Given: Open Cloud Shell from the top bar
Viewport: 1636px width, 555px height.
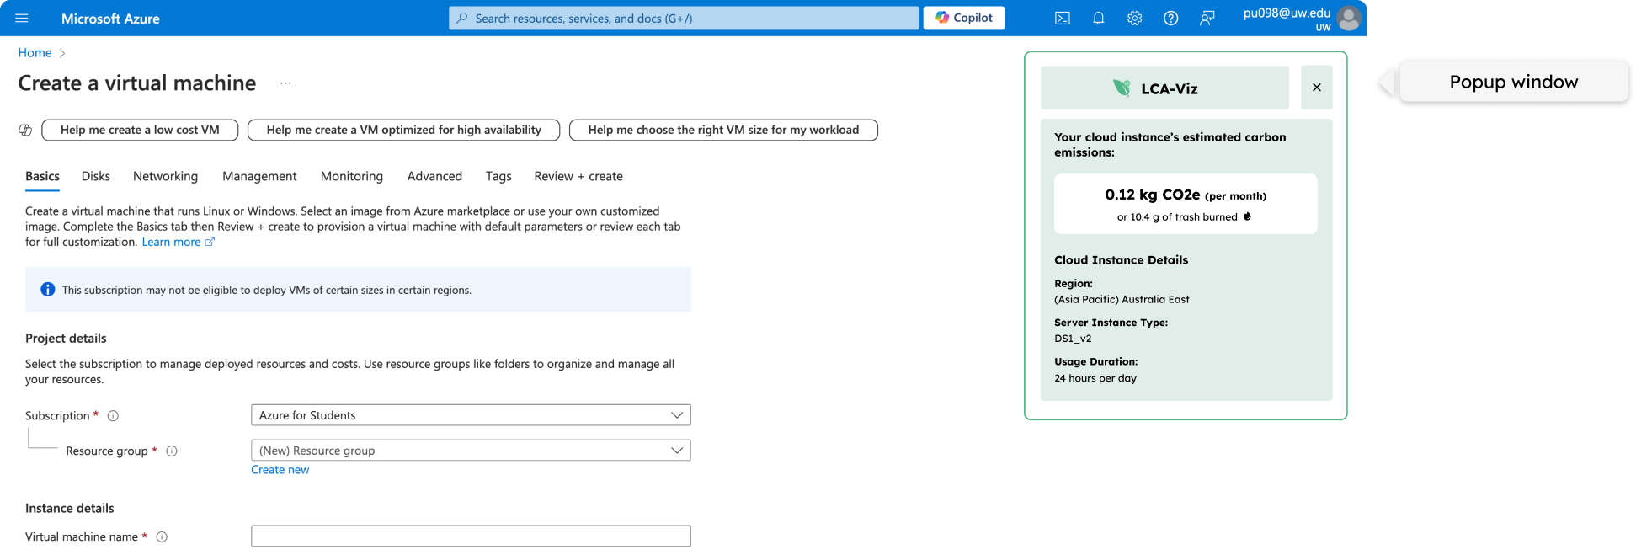Looking at the screenshot, I should tap(1063, 18).
